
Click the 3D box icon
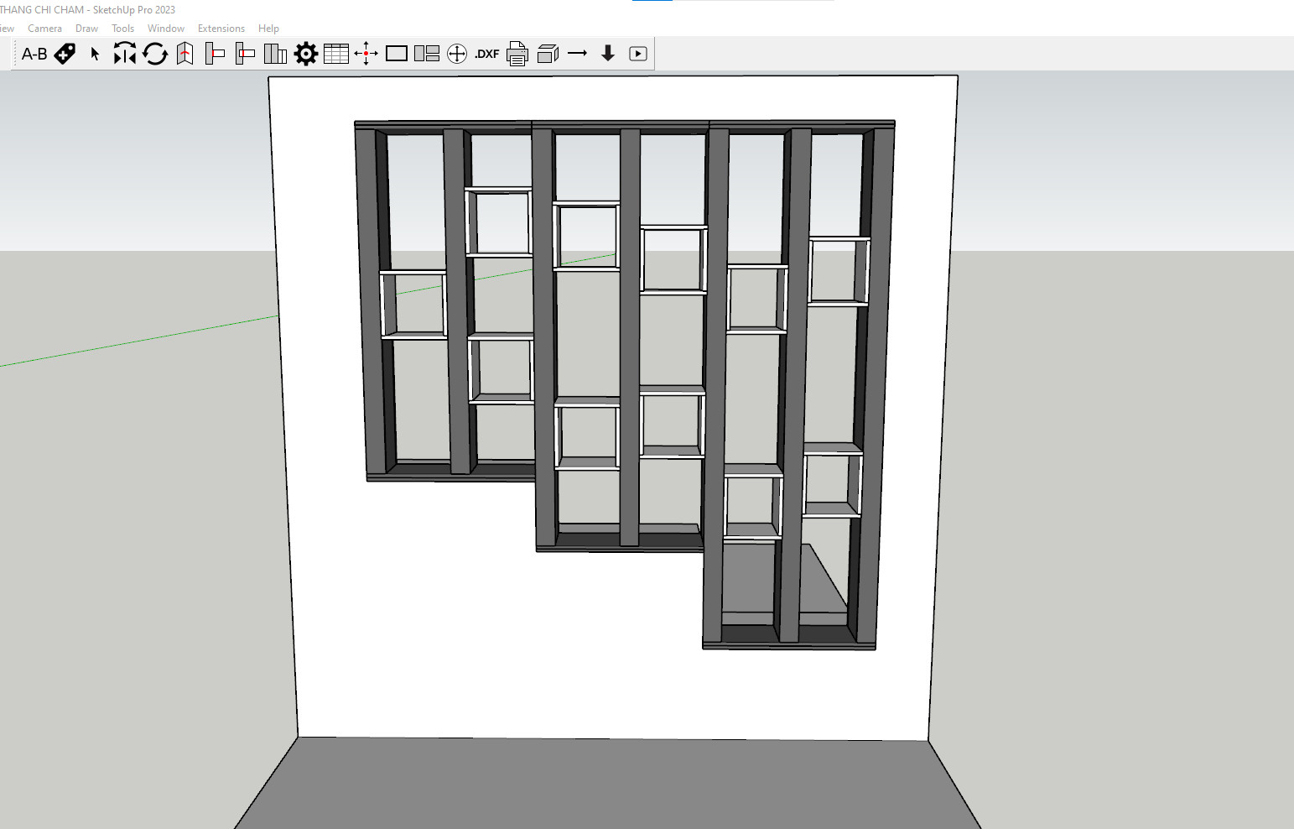(x=548, y=54)
